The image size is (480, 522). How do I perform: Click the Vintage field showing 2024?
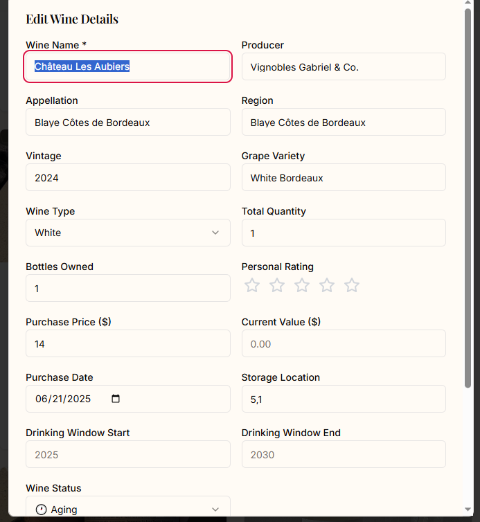[x=128, y=177]
